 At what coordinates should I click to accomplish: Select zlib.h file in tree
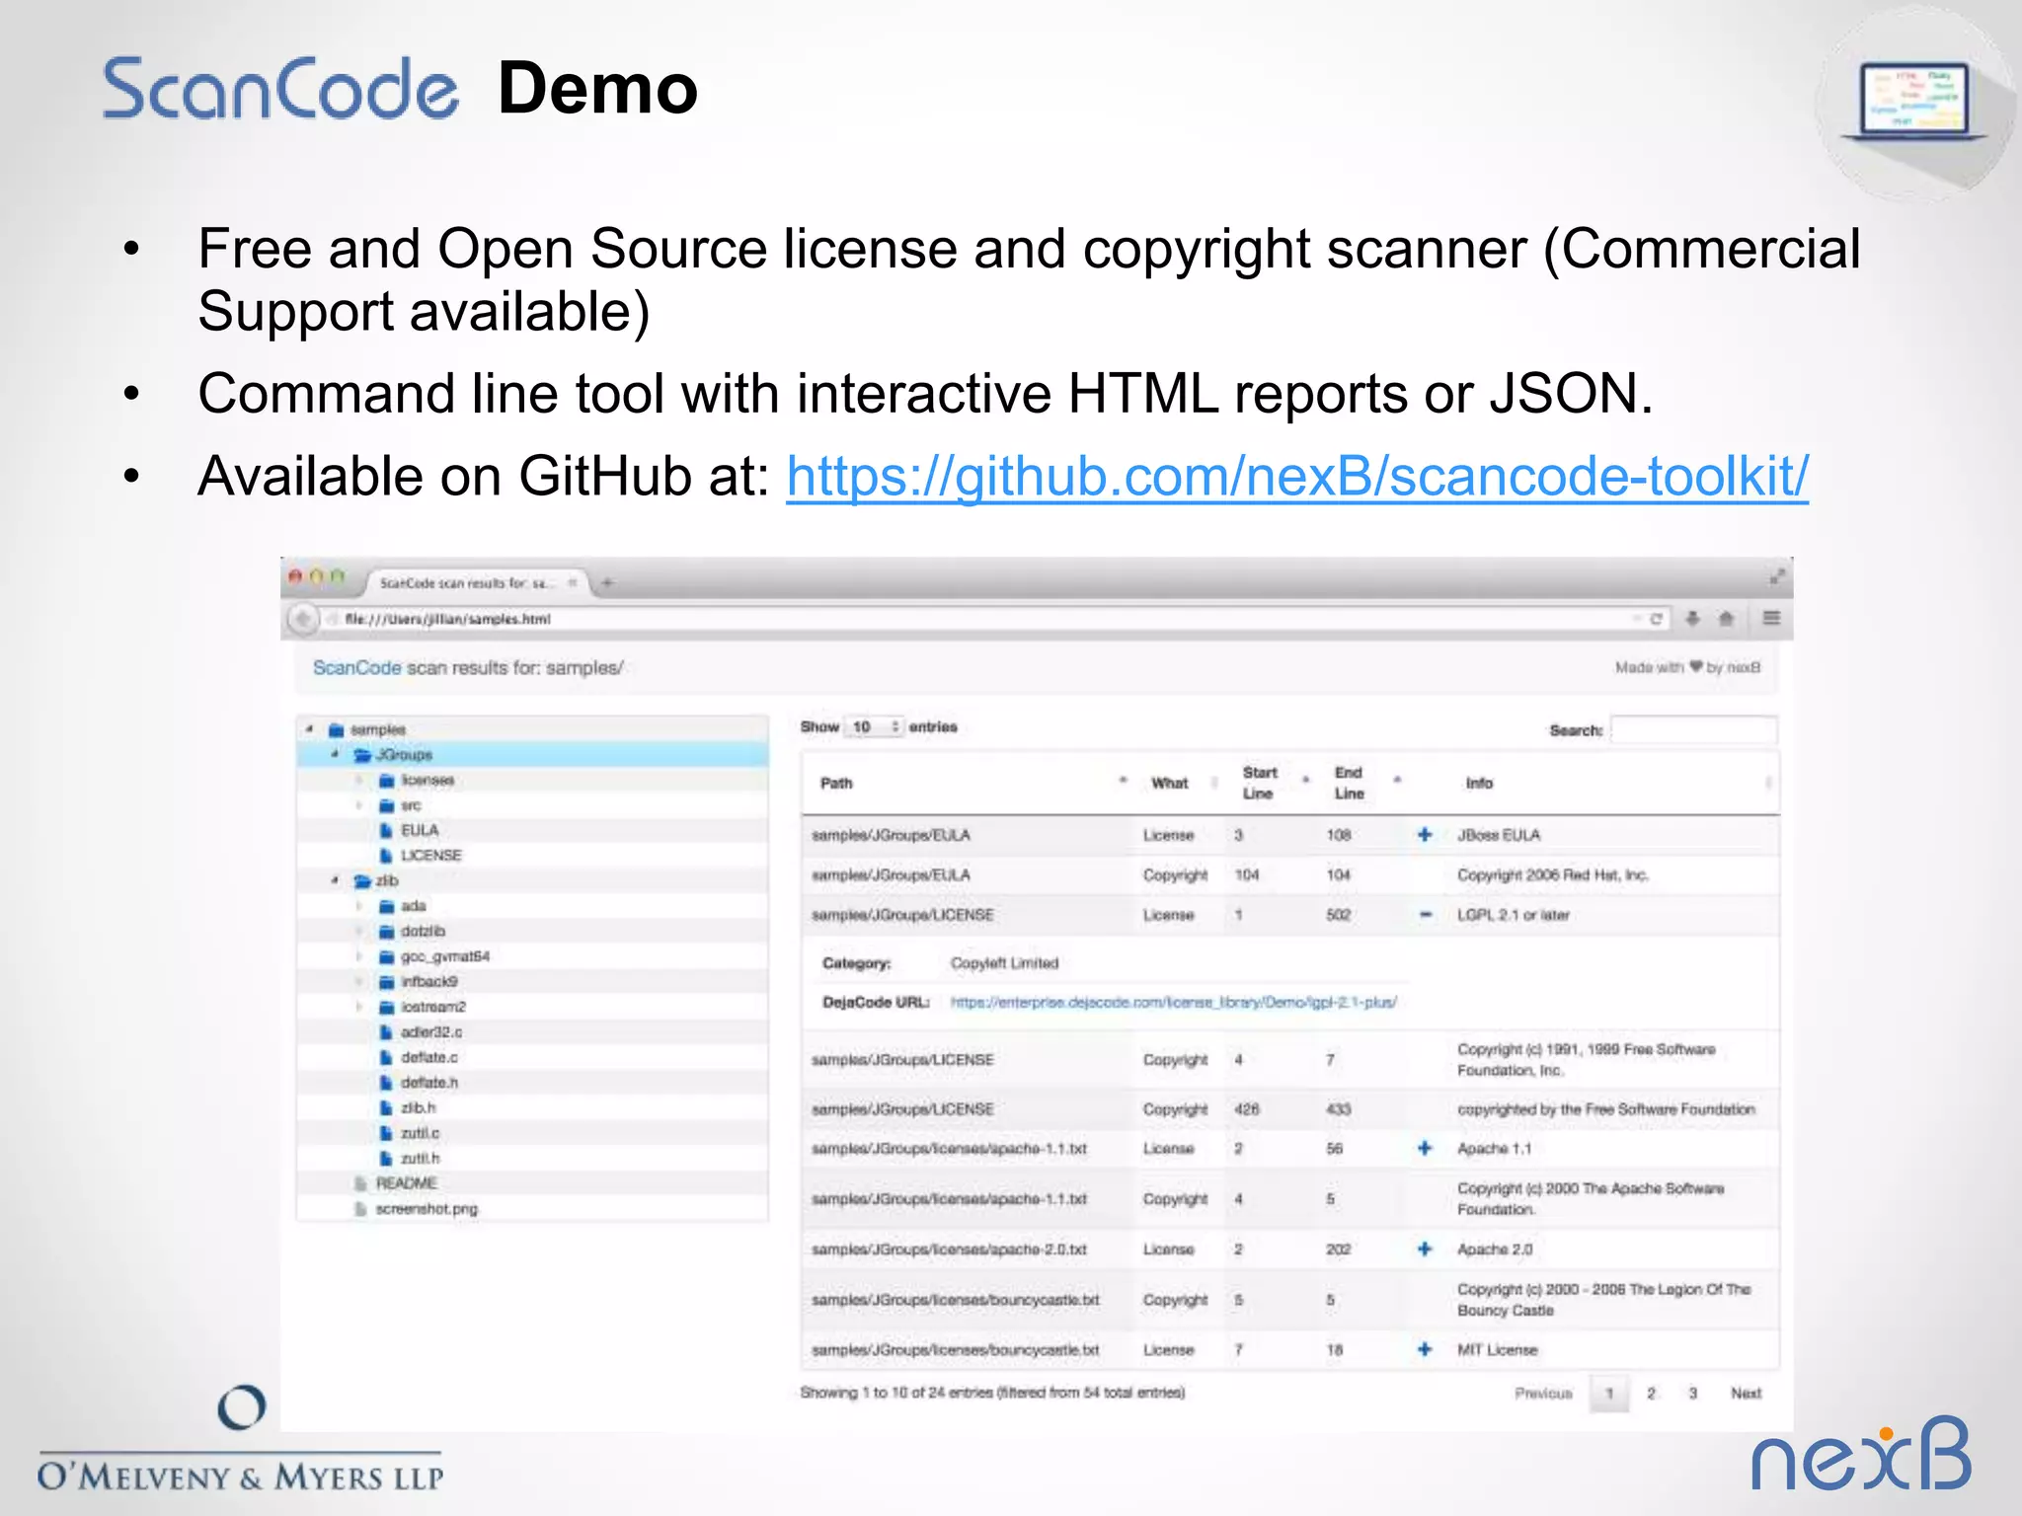[418, 1107]
